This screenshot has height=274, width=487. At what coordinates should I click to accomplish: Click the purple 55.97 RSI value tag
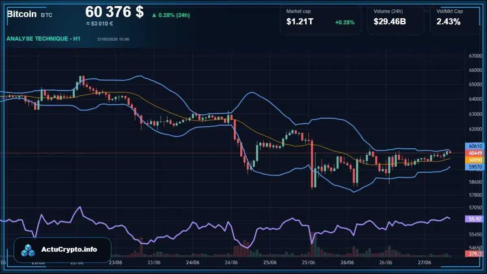tap(475, 219)
